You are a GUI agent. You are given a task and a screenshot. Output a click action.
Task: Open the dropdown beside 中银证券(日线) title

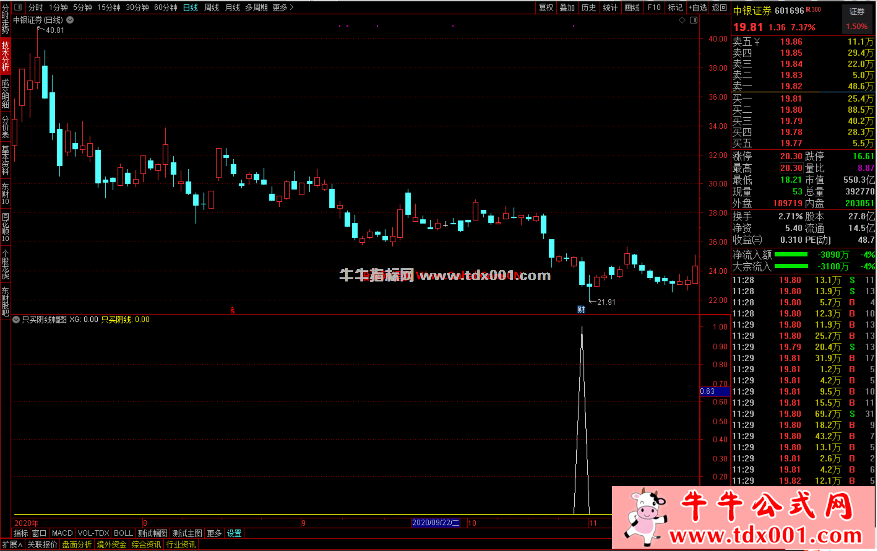tap(70, 20)
